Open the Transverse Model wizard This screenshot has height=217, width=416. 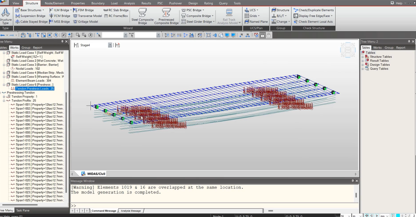pos(87,16)
